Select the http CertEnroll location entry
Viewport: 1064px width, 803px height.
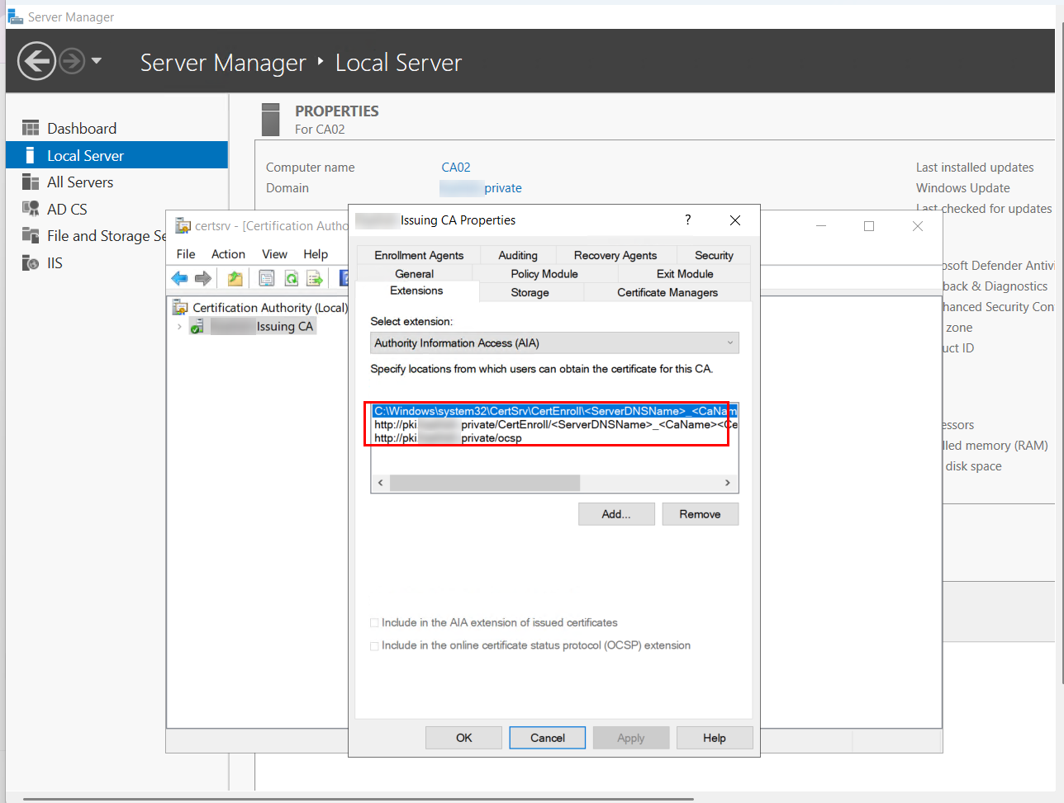click(554, 425)
